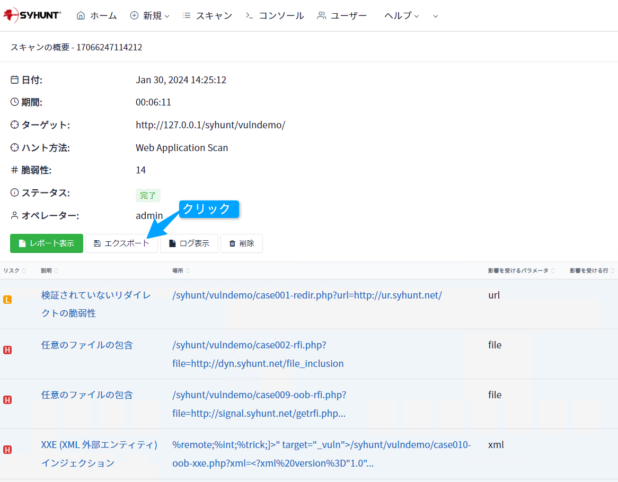Click the レポート表示 green button
Viewport: 618px width, 482px height.
pos(47,243)
